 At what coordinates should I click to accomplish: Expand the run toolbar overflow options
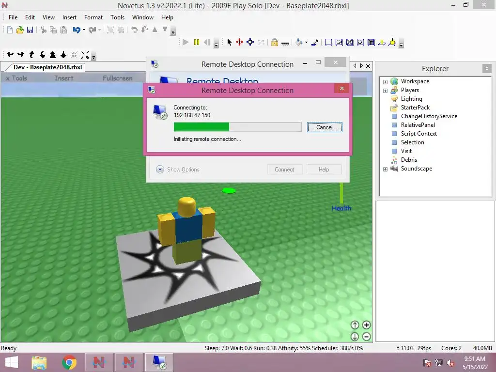[217, 45]
